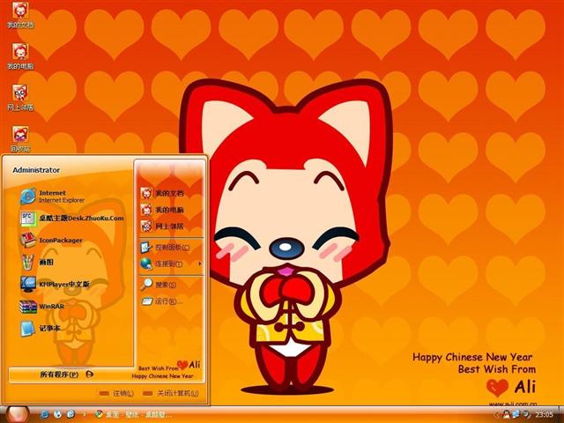Open 回收站 recycle bin desktop icon
This screenshot has width=564, height=423.
20,139
